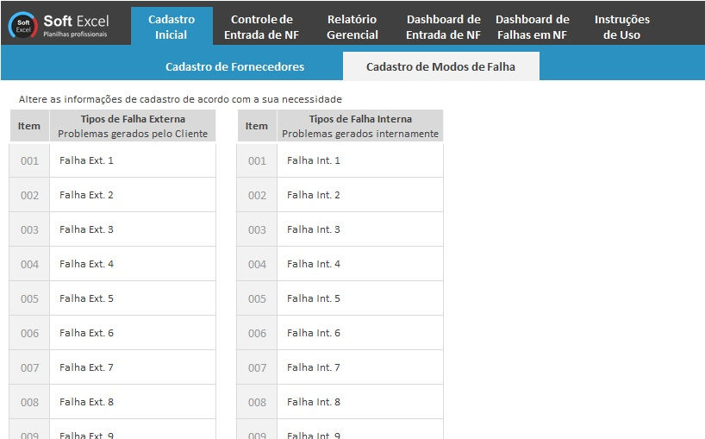
Task: Select the Falha Ext. 7 cell
Action: 133,367
